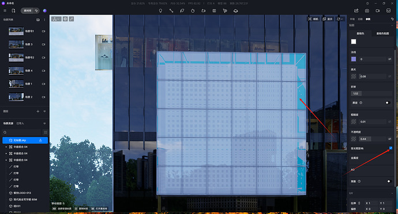Screen dimensions: 398x214
Task: Open the viewport view mode dropdown at top-left
Action: pos(56,19)
